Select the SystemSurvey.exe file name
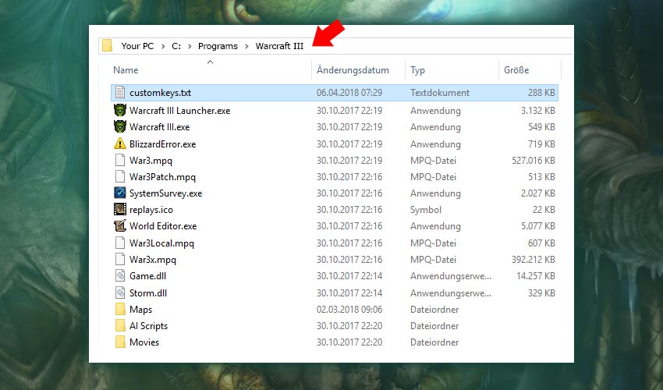Screen dimensions: 663x390 click(165, 193)
